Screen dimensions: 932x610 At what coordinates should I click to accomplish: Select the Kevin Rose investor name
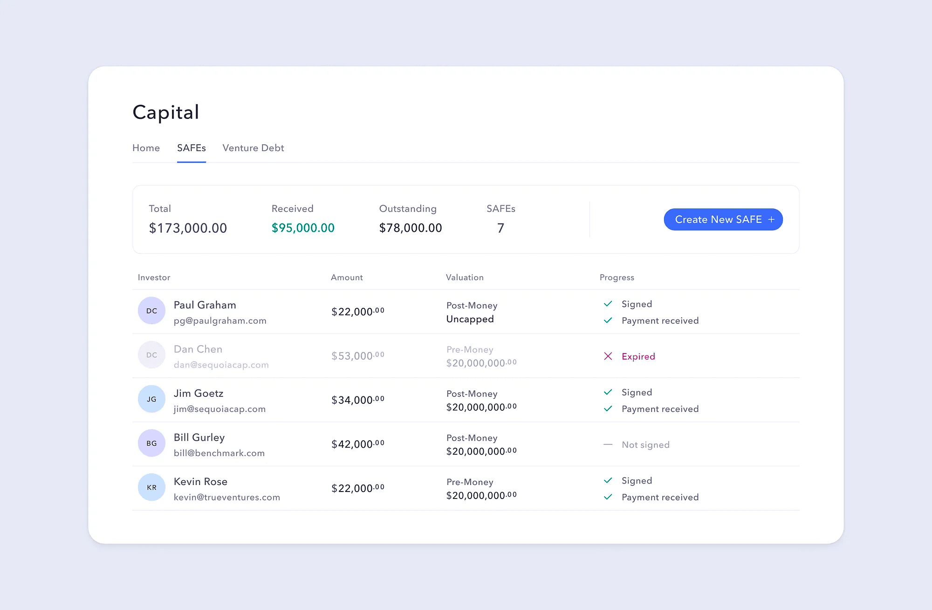201,482
